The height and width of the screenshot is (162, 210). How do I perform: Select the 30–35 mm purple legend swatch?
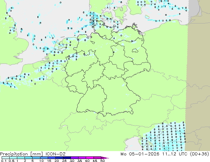click(x=74, y=158)
